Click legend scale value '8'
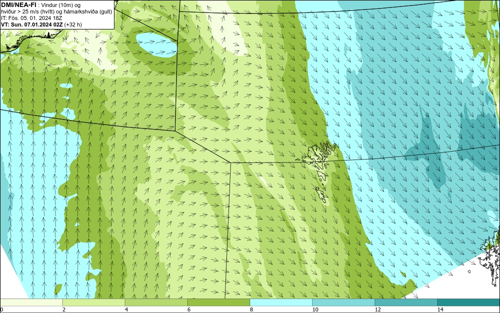 [x=251, y=310]
